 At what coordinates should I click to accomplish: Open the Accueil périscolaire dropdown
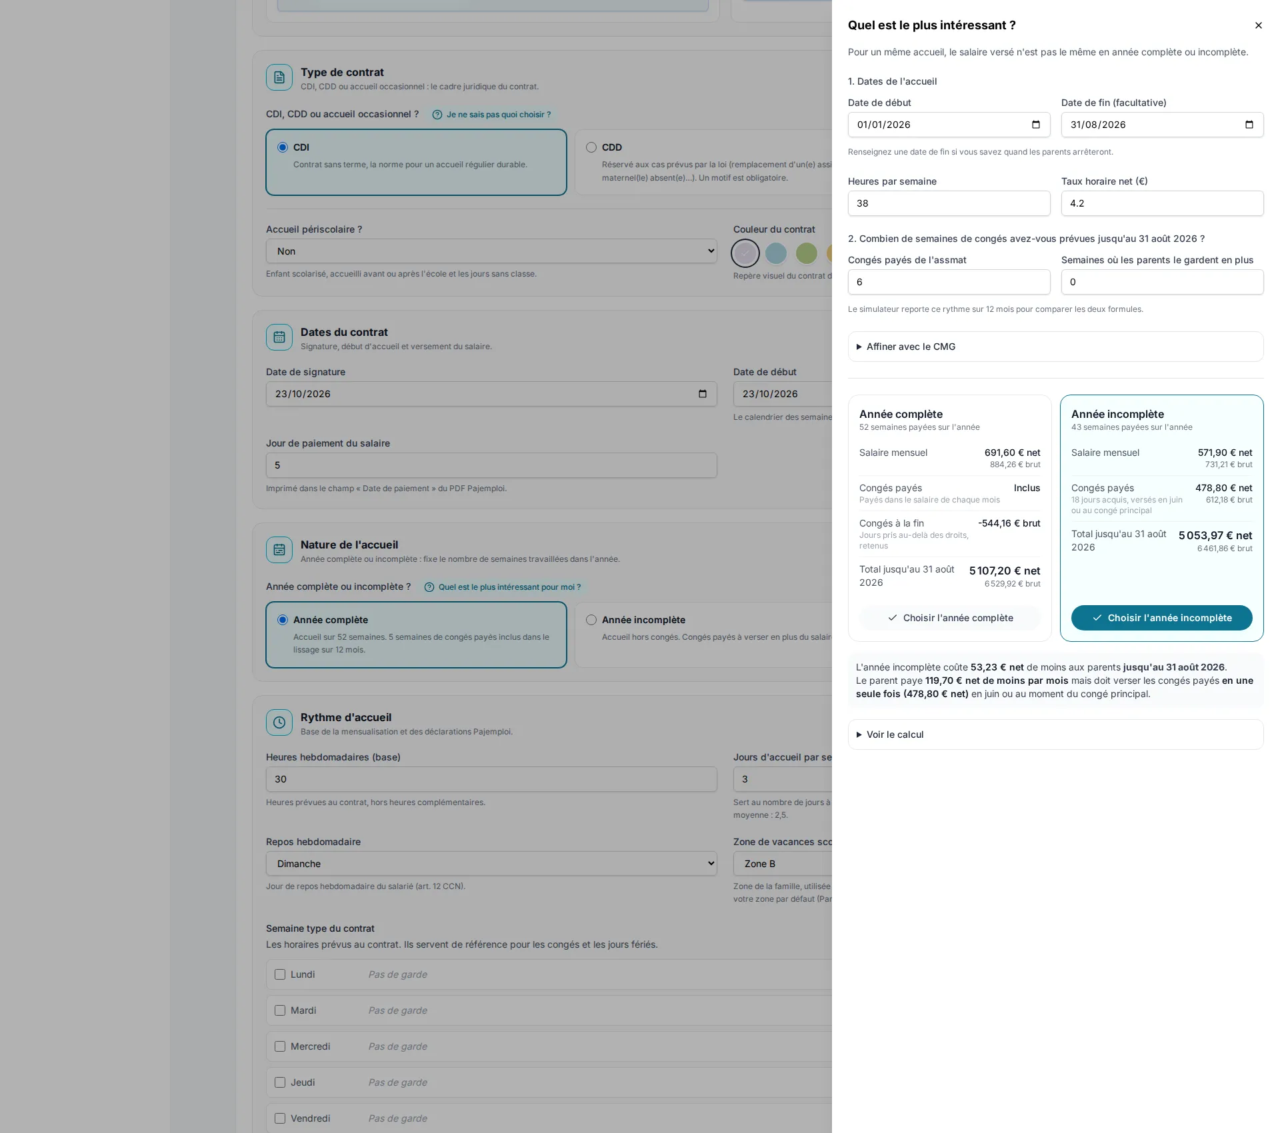tap(491, 251)
